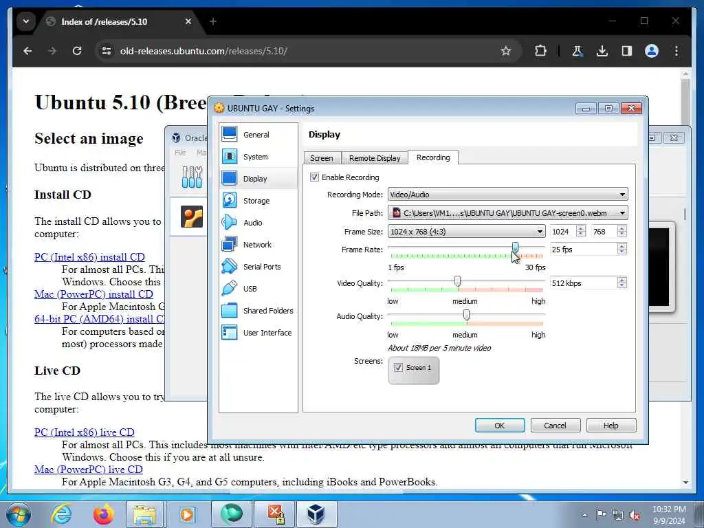
Task: Open Chrome Labs flask icon
Action: click(x=577, y=51)
